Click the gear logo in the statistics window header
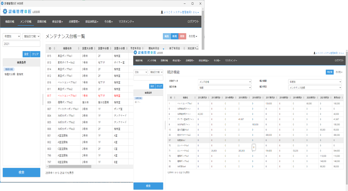The height and width of the screenshot is (191, 348). pos(135,52)
